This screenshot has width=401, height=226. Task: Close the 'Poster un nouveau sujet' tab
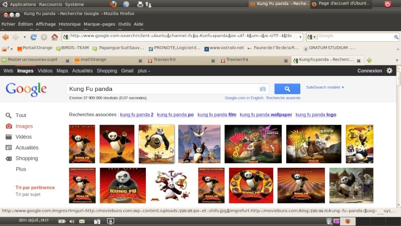point(67,61)
